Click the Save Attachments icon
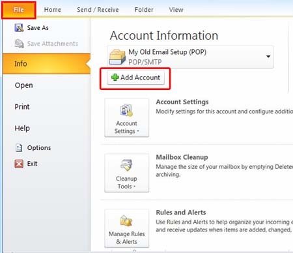293x253 pixels. [19, 44]
